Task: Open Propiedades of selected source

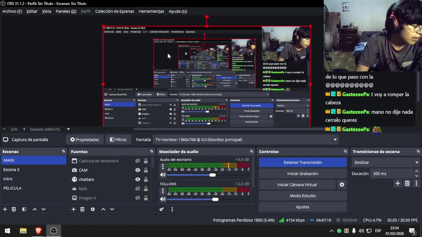Action: (85, 140)
